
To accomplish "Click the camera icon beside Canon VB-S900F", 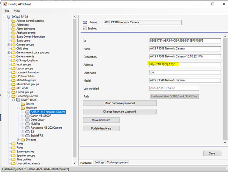I will [27, 116].
